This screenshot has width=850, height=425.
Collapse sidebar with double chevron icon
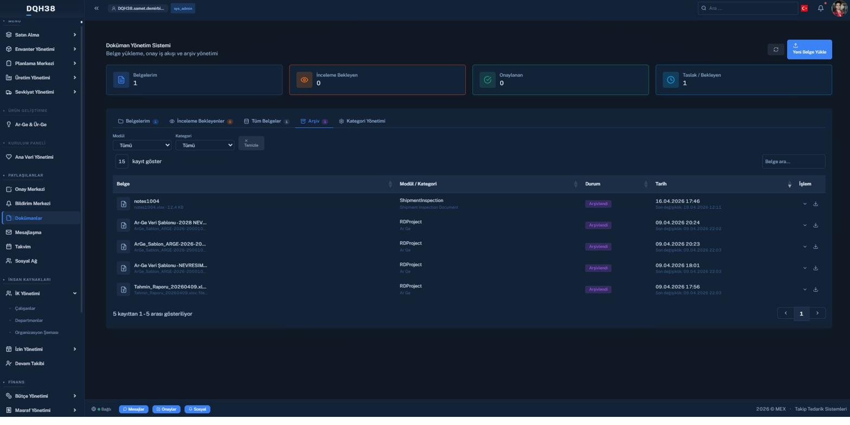coord(96,8)
